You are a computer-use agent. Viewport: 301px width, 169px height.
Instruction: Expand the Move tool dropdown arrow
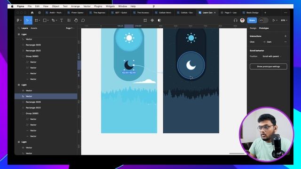pyautogui.click(x=31, y=20)
